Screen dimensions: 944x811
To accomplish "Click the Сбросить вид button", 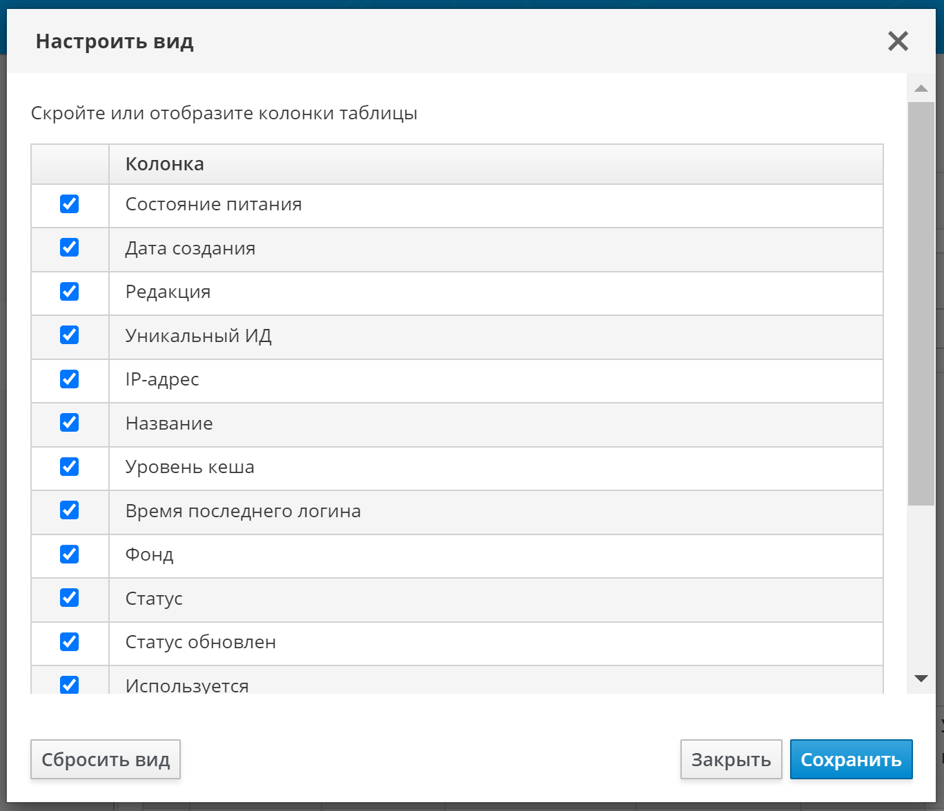I will click(106, 759).
